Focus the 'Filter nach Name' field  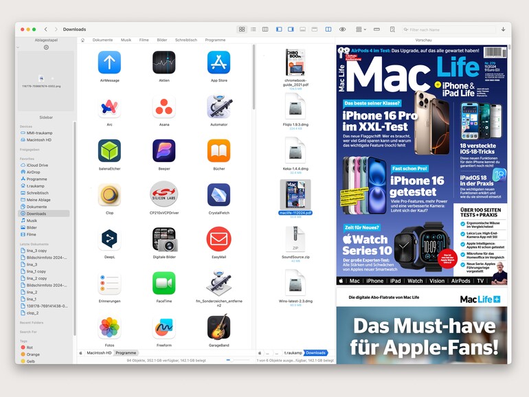click(449, 30)
